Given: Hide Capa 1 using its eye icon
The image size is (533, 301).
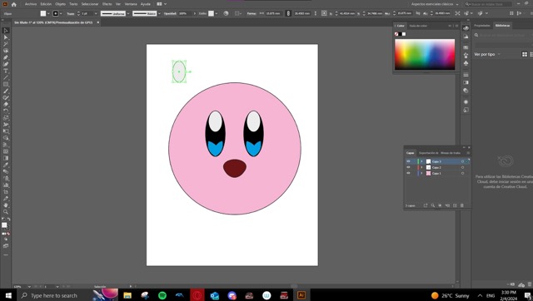Looking at the screenshot, I should (x=408, y=173).
